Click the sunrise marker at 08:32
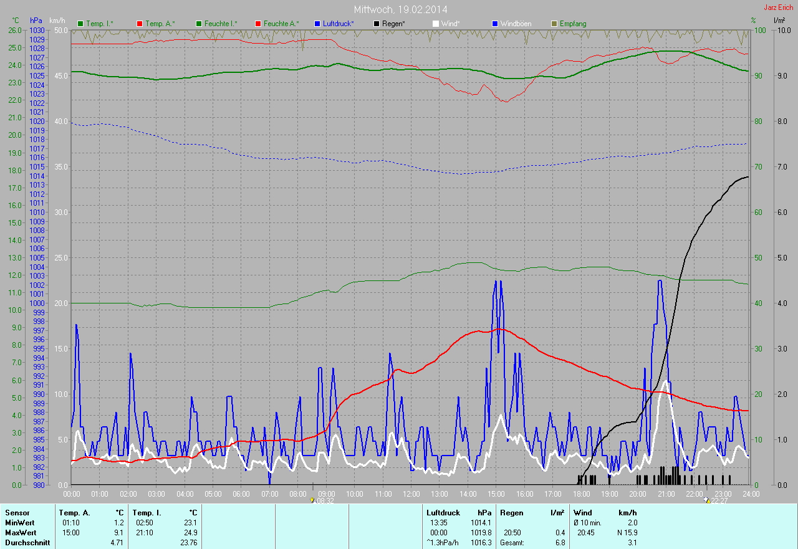The image size is (798, 549). pos(312,500)
